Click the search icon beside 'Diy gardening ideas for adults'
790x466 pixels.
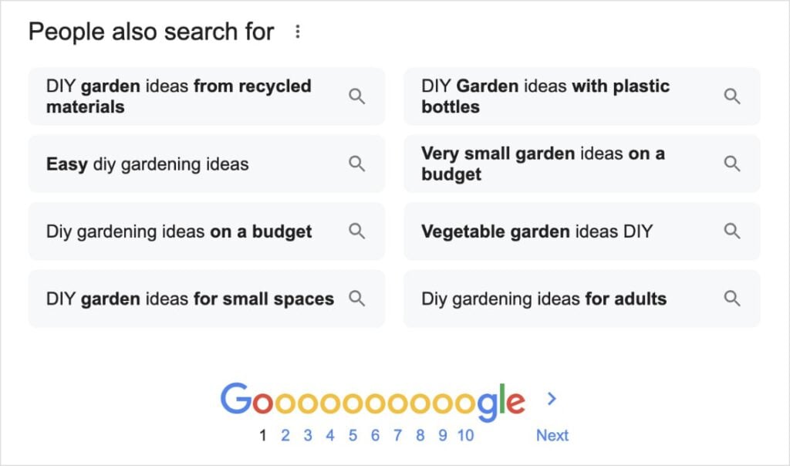[731, 299]
